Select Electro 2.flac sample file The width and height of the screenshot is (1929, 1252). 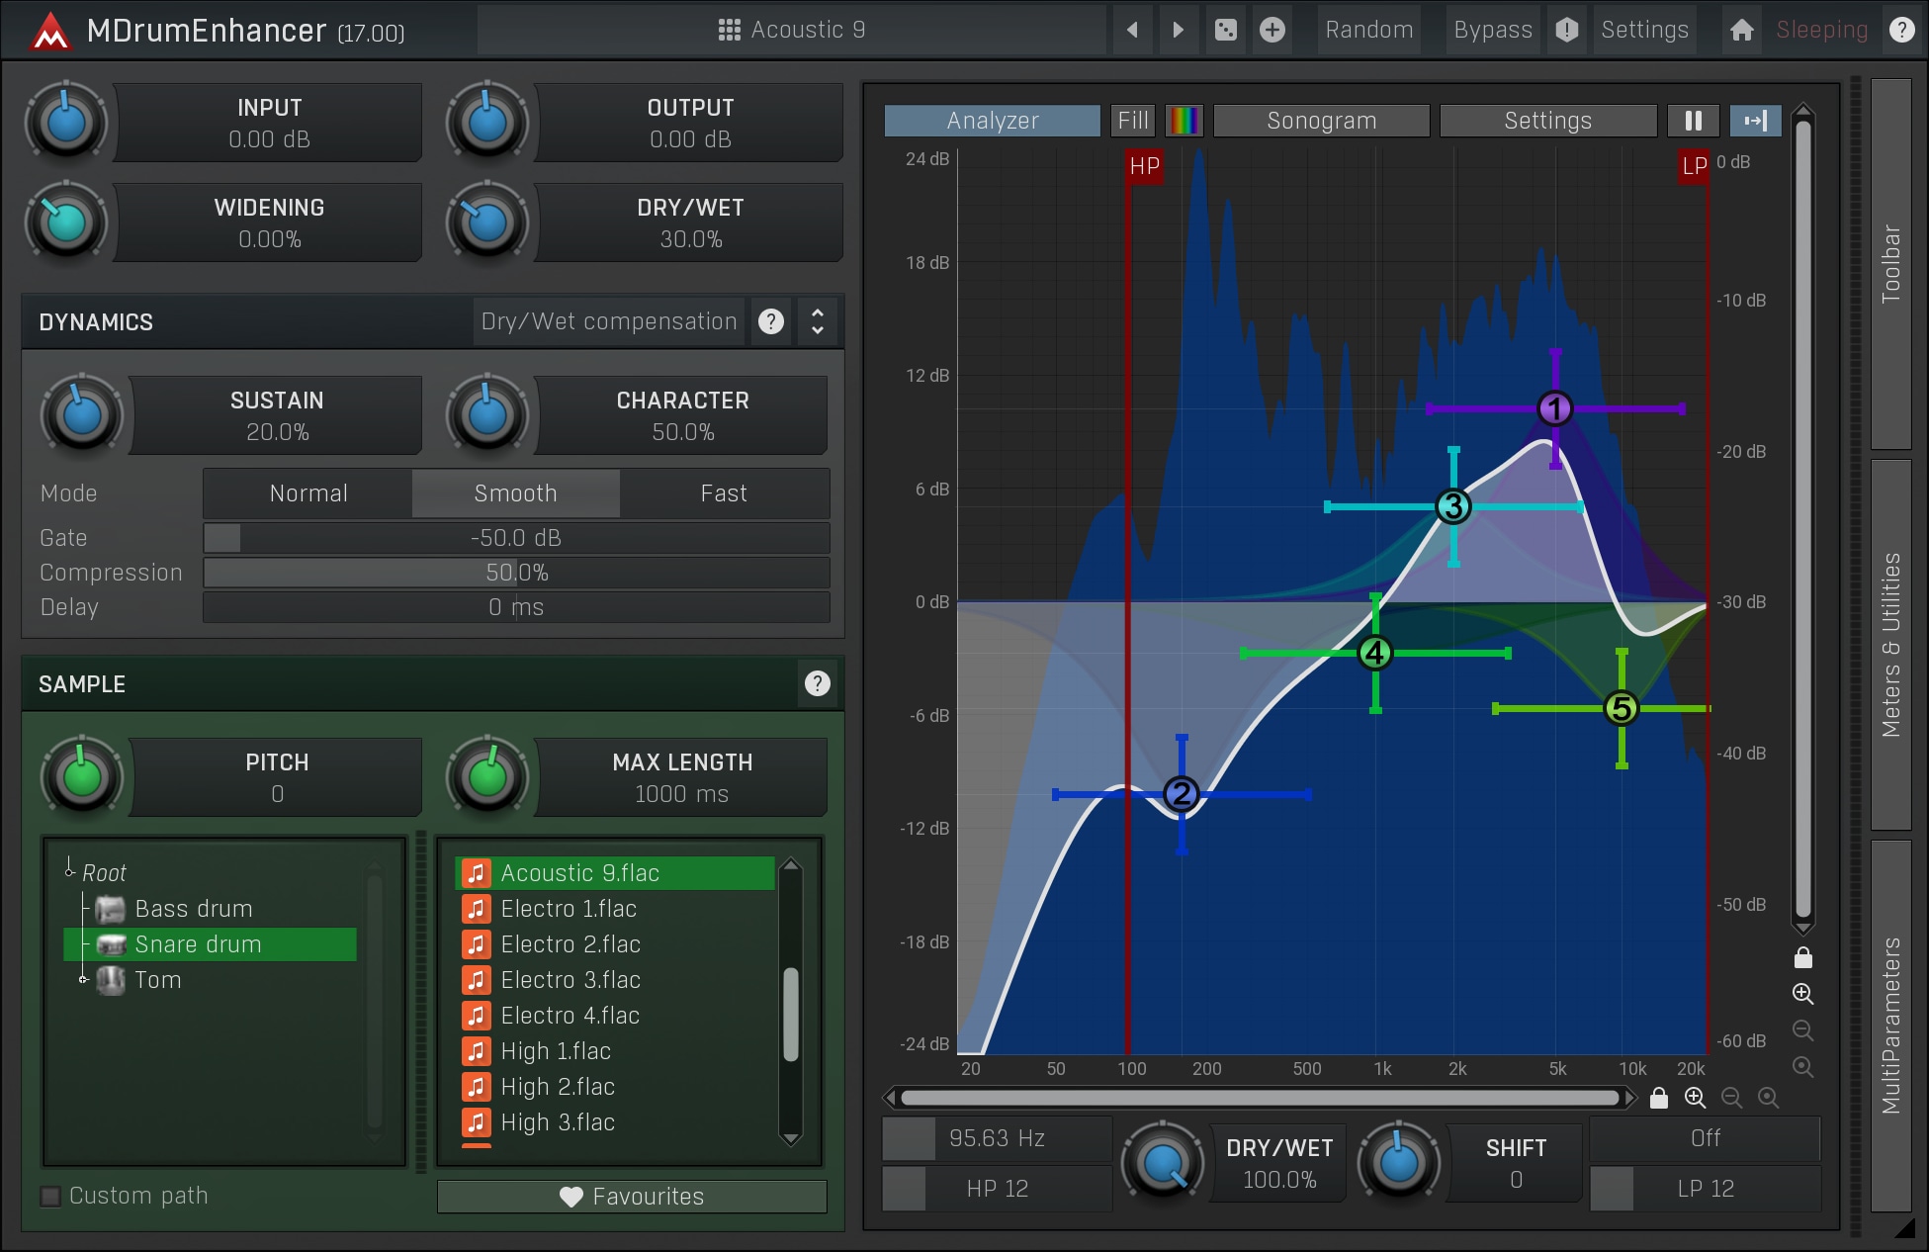coord(570,944)
